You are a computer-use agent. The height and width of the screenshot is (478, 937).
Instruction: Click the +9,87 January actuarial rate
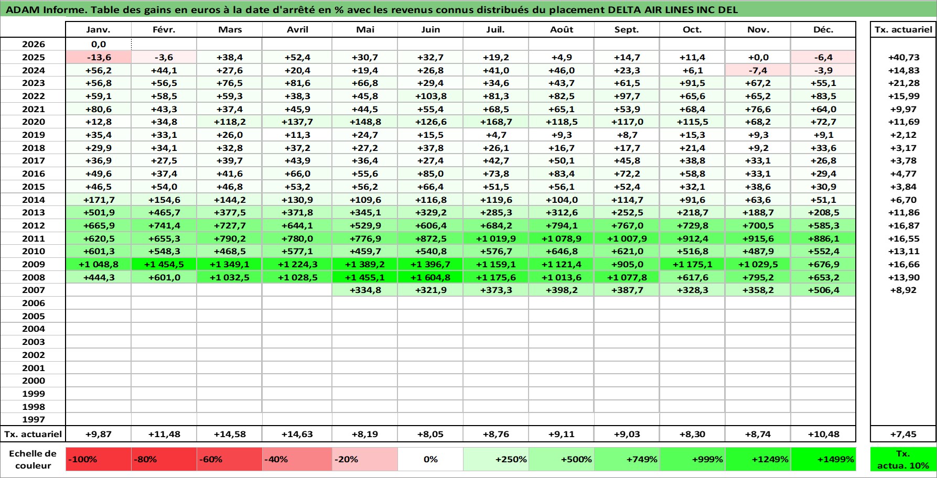[x=99, y=434]
